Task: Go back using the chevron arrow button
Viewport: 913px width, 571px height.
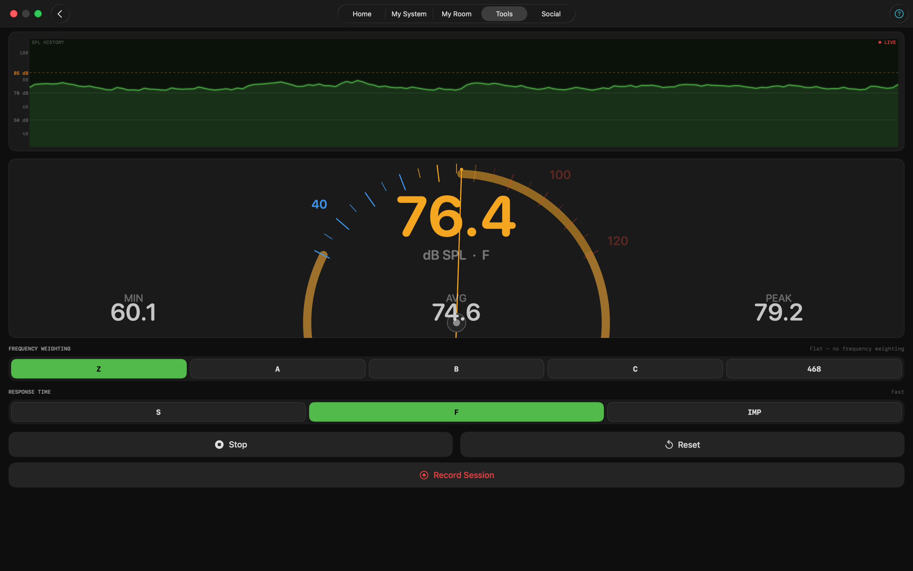Action: point(60,14)
